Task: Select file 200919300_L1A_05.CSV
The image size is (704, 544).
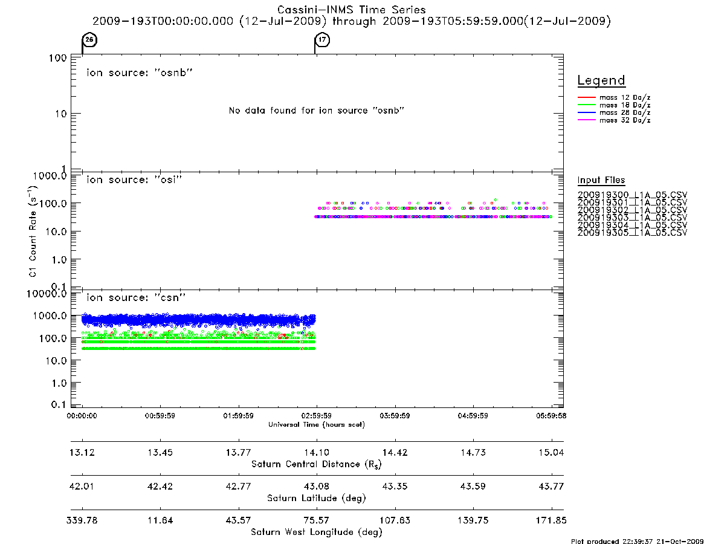Action: [x=632, y=195]
